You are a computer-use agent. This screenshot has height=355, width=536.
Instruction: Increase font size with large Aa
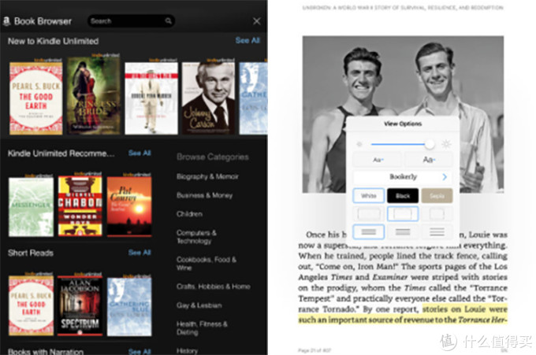coord(429,160)
